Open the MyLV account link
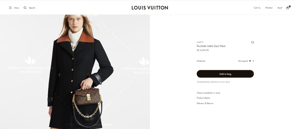 tap(280, 8)
